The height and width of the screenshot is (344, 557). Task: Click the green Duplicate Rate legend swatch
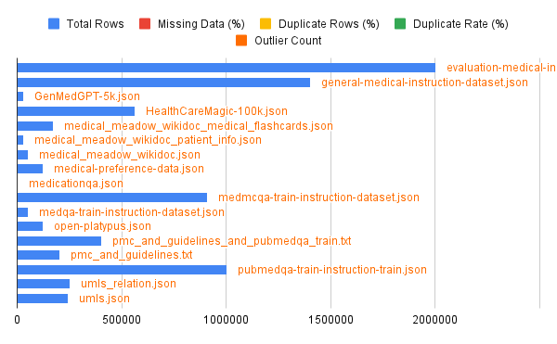[400, 24]
